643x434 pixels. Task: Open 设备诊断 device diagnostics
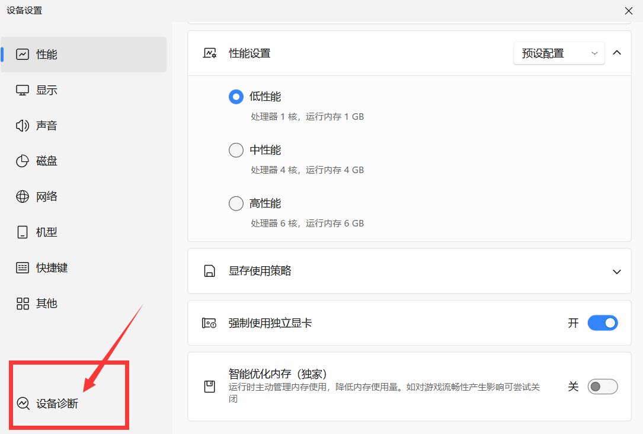point(56,404)
